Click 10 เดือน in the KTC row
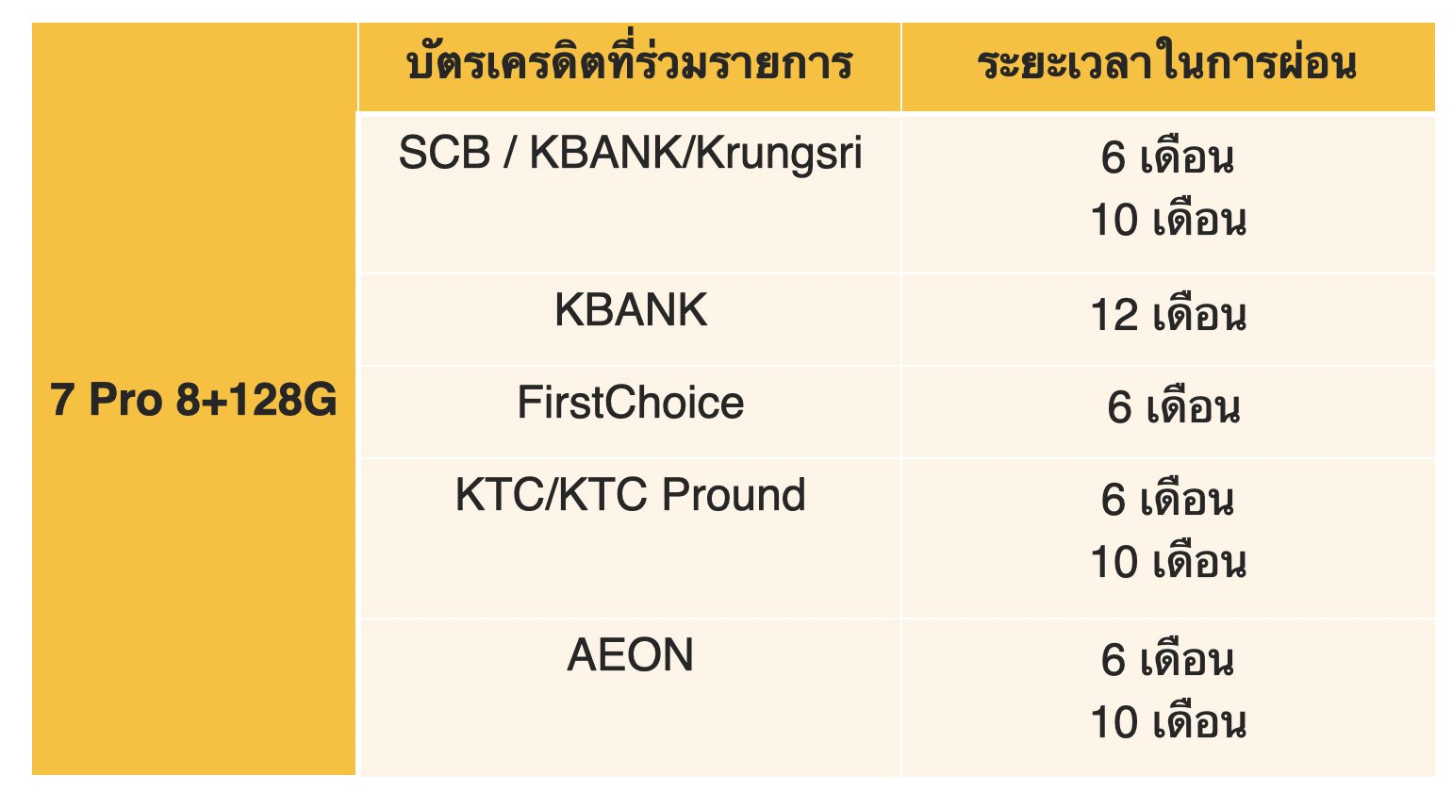1452x792 pixels. coord(1167,563)
